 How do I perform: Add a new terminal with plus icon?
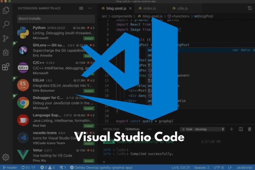tap(232, 129)
